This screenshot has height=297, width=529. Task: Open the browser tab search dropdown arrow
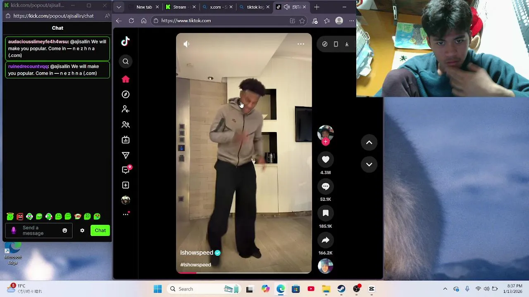point(119,7)
